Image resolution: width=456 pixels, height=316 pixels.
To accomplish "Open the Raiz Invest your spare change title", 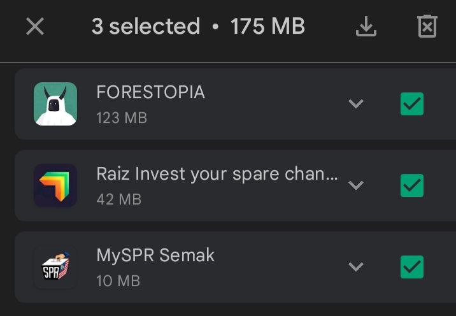I will 217,174.
